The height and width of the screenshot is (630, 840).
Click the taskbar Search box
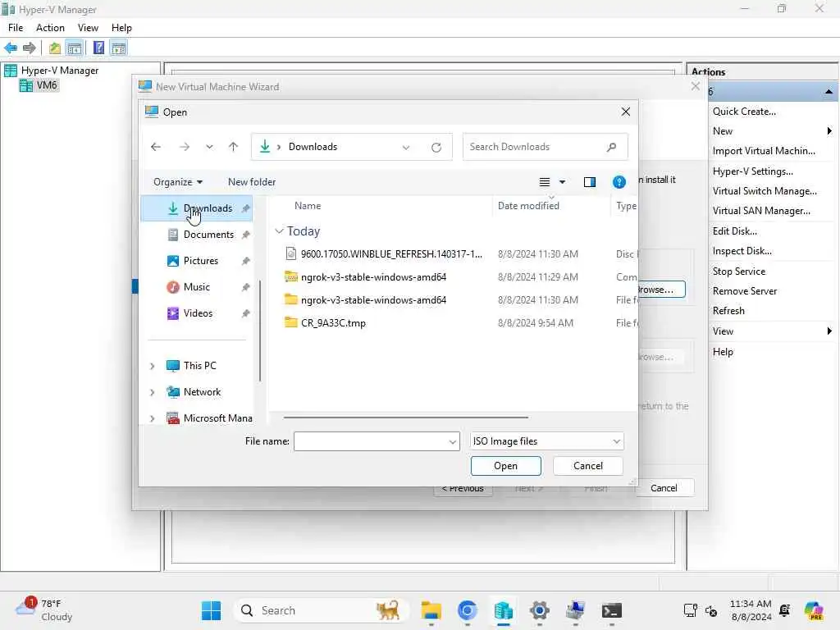pyautogui.click(x=321, y=610)
